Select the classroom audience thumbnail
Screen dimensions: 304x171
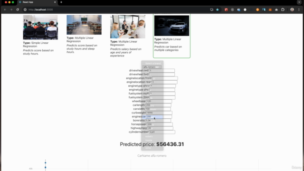(40, 28)
